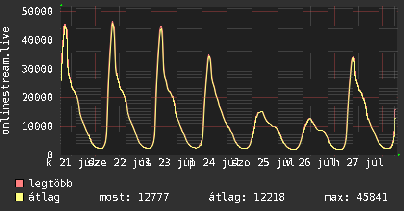Click the 'átlag: 12218' average value

[x=247, y=197]
